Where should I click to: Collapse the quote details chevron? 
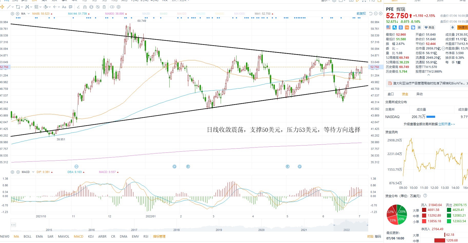point(428,75)
